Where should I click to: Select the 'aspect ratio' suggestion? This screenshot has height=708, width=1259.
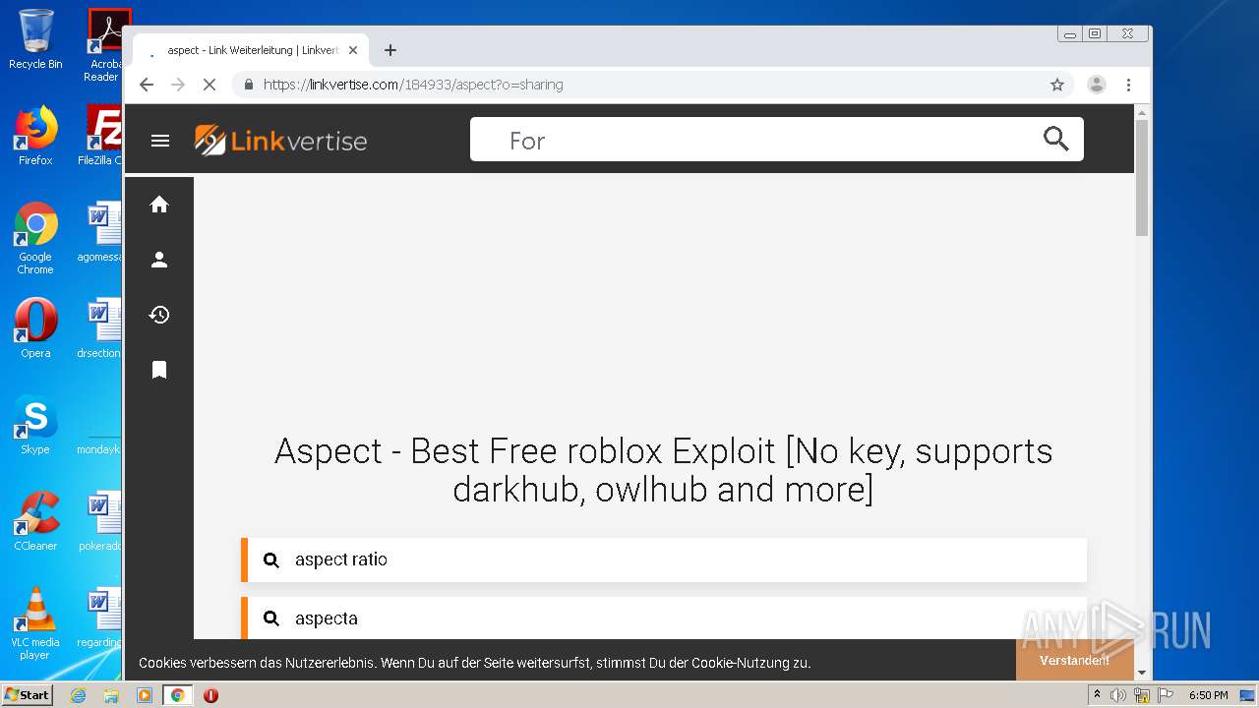click(x=664, y=560)
